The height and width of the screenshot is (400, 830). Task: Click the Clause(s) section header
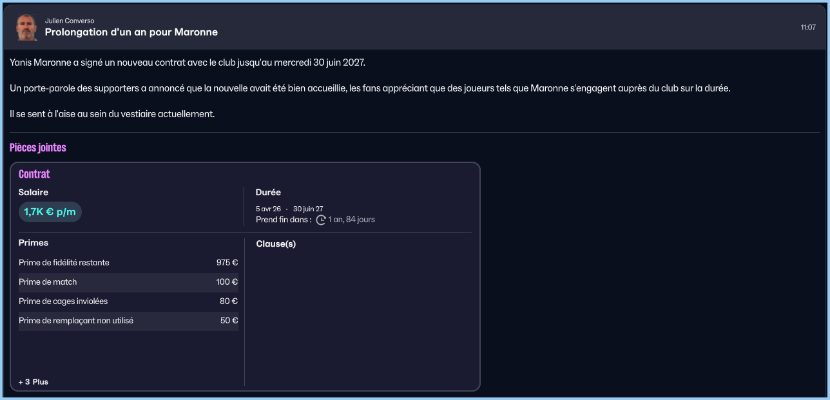[276, 244]
